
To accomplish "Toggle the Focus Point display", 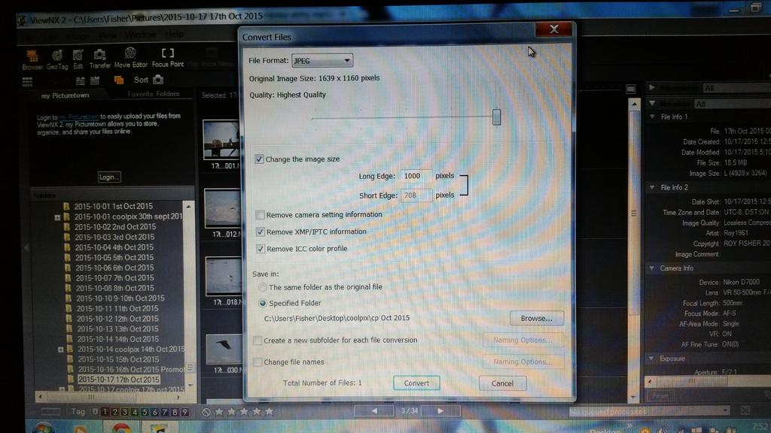I will coord(168,57).
